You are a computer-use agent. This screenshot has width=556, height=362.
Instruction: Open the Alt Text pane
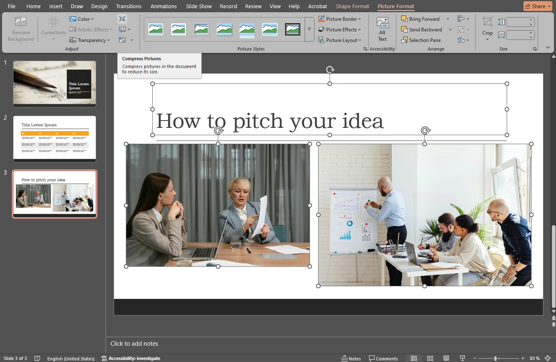pyautogui.click(x=382, y=29)
